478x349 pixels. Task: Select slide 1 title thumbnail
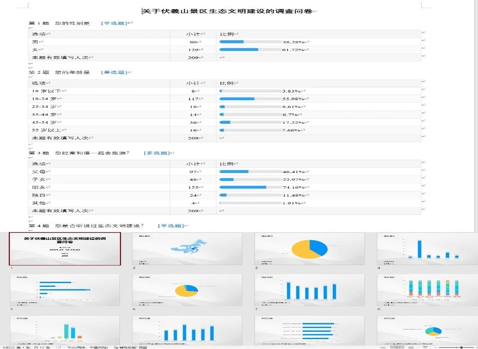(65, 249)
